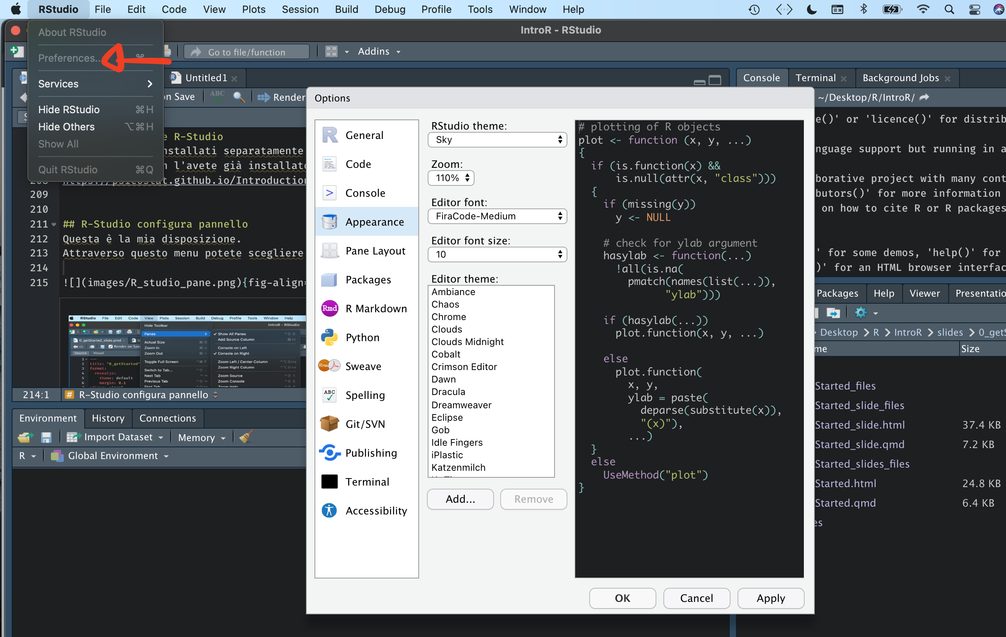Switch to the History tab
This screenshot has width=1006, height=637.
pos(108,418)
